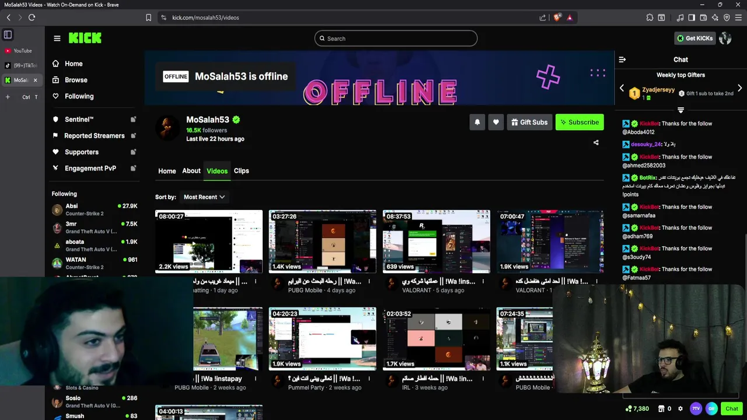Viewport: 747px width, 420px height.
Task: Open Sort by Most Recent dropdown
Action: click(204, 197)
